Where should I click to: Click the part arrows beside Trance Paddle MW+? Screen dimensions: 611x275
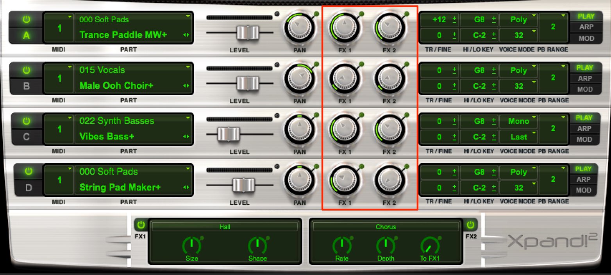click(186, 35)
